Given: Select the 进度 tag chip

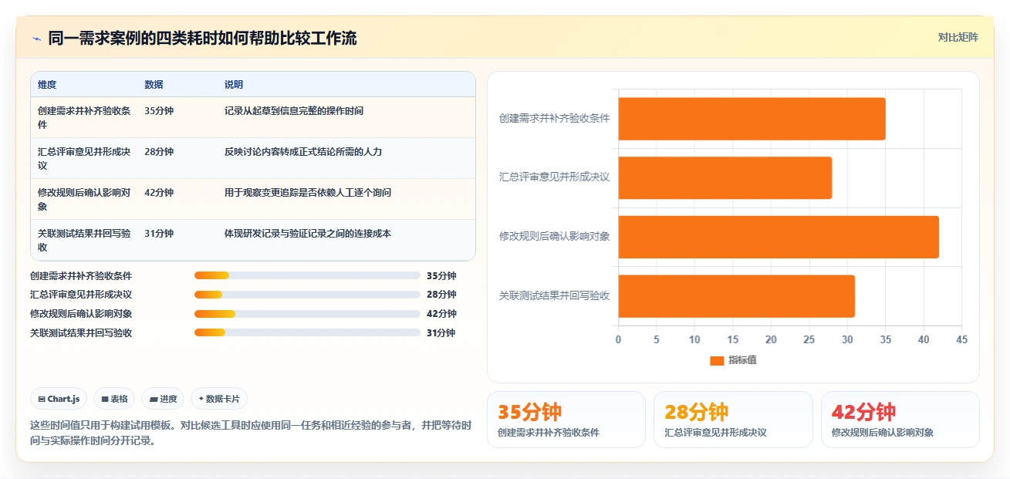Looking at the screenshot, I should [x=163, y=399].
